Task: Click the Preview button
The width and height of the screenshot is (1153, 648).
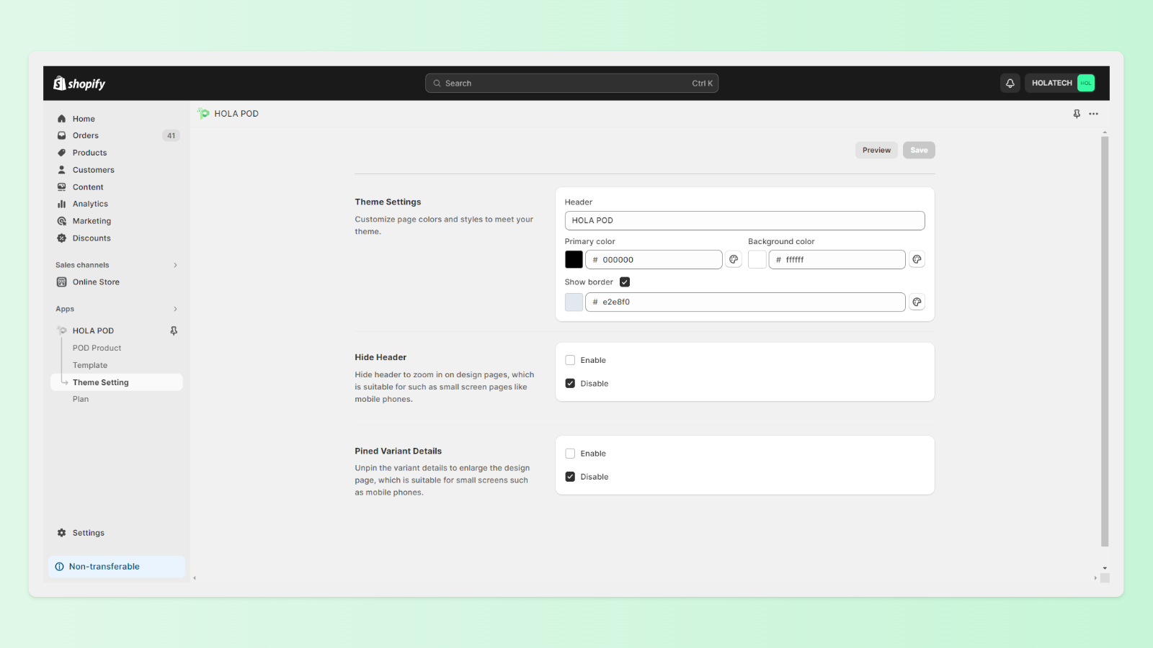Action: (876, 150)
